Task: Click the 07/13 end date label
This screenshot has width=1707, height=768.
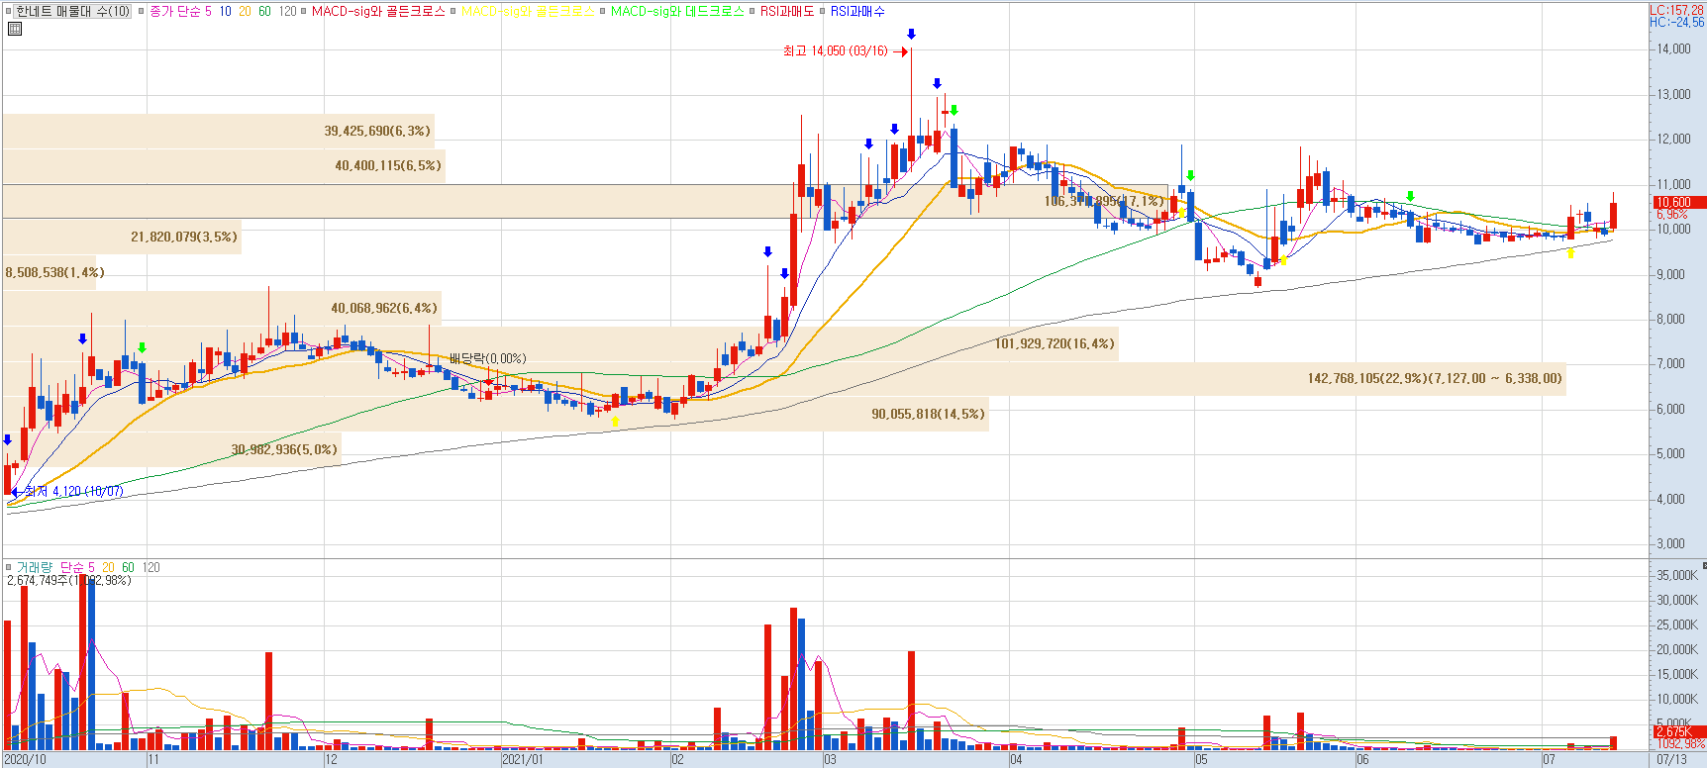Action: pyautogui.click(x=1671, y=760)
